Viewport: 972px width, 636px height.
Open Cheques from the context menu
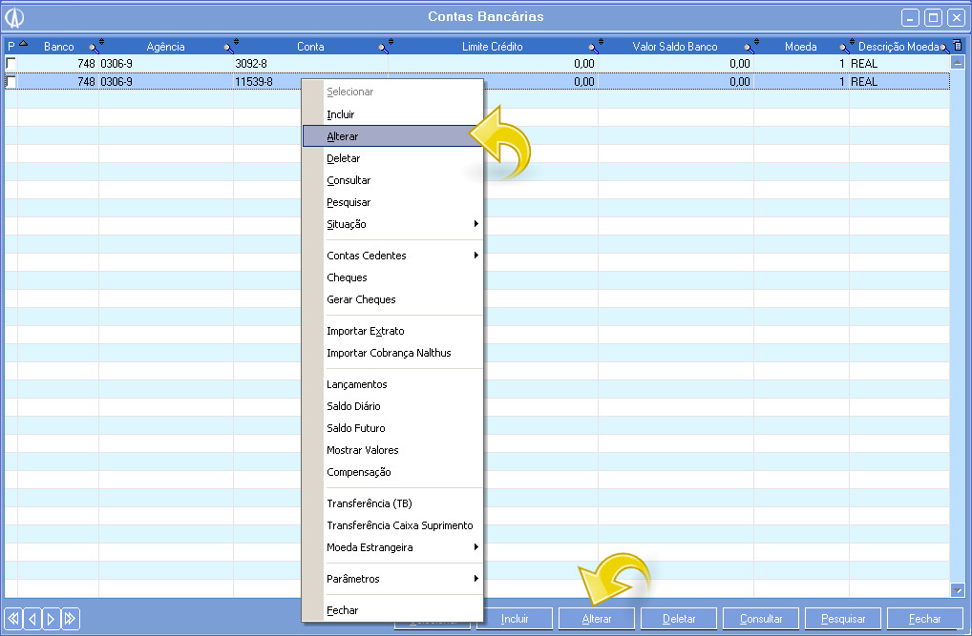click(393, 277)
